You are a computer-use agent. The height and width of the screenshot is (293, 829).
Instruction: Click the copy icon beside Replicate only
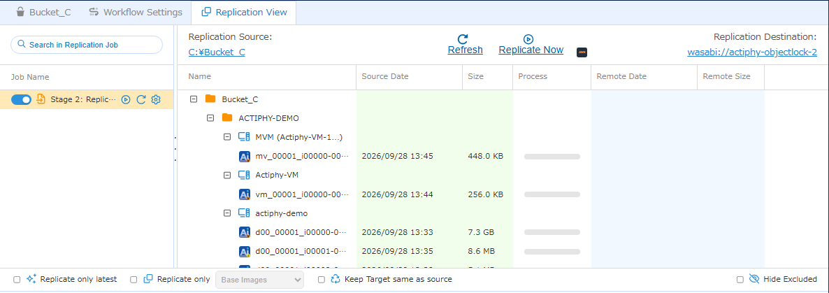coord(149,279)
